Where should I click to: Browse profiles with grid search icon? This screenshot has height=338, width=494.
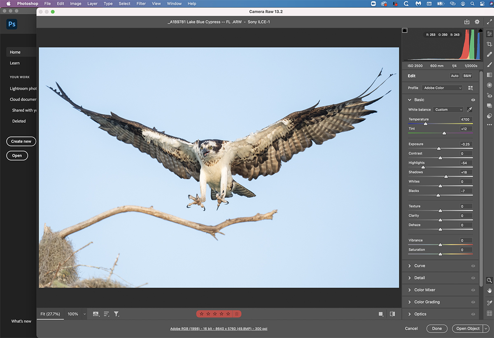coord(470,88)
